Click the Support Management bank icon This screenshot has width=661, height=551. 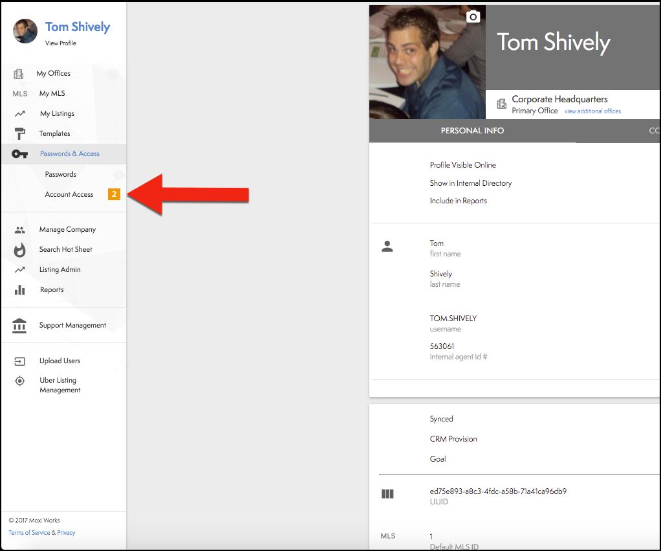(19, 326)
